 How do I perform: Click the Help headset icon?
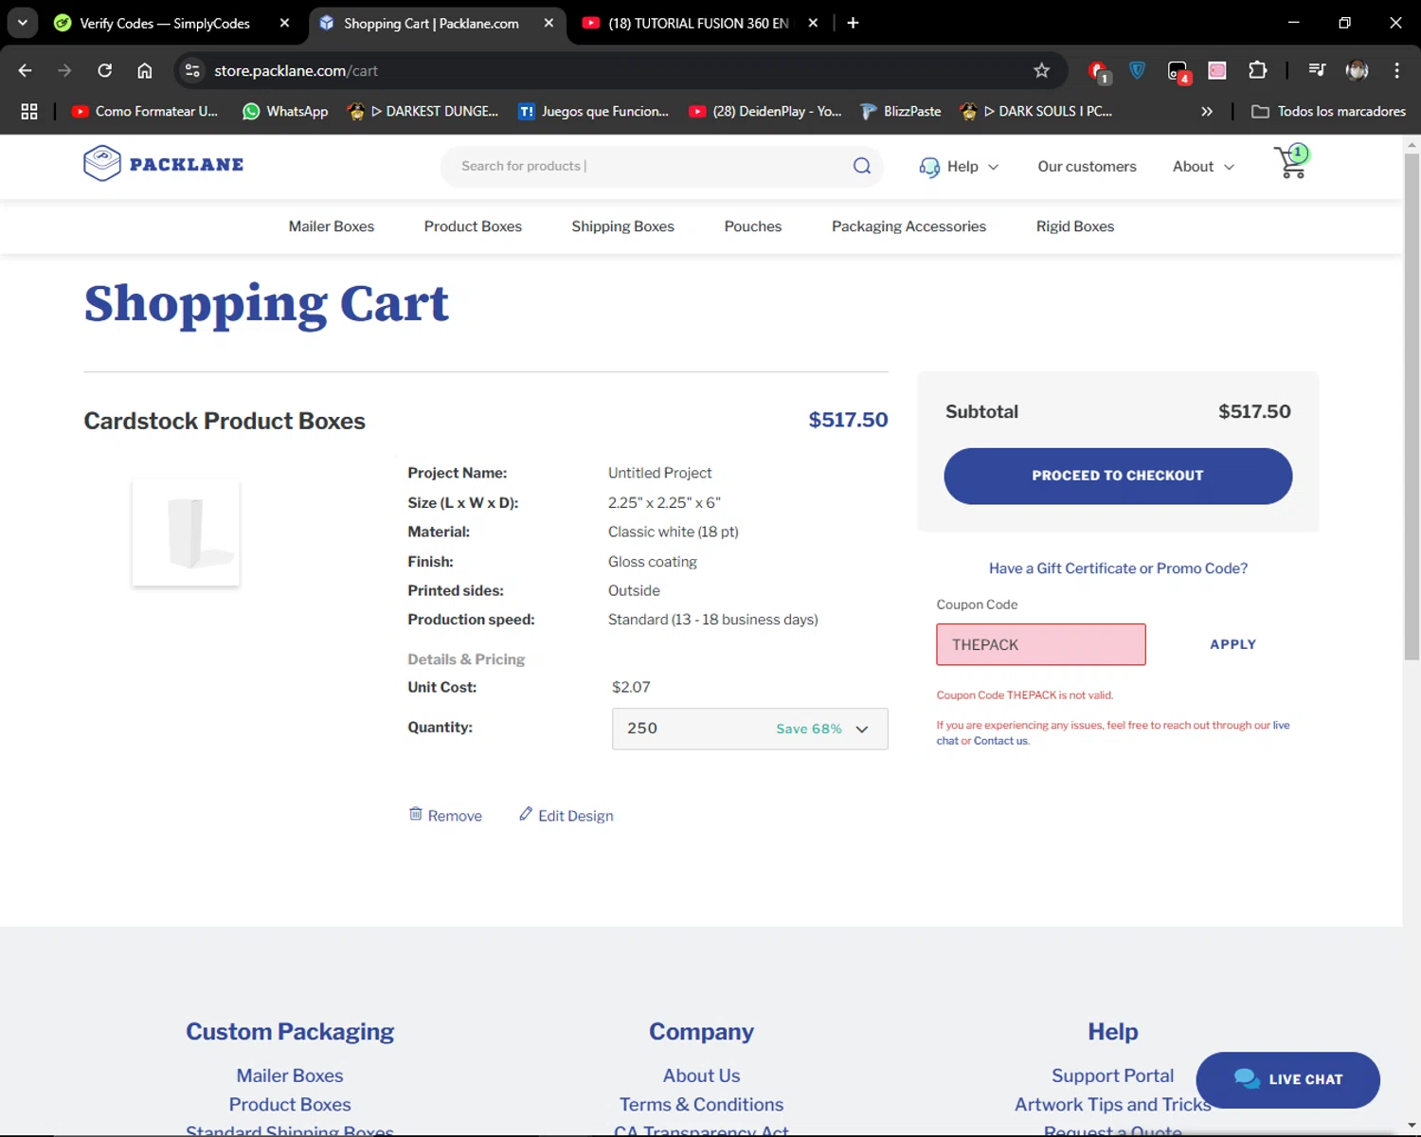929,167
